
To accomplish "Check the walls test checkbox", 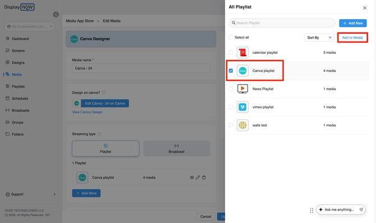I will coord(231,125).
